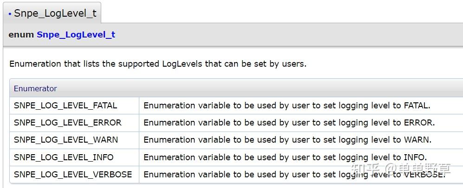Select the SNPE_LOG_LEVEL_ERROR enumerator name
Viewport: 463px width, 188px height.
tap(67, 123)
